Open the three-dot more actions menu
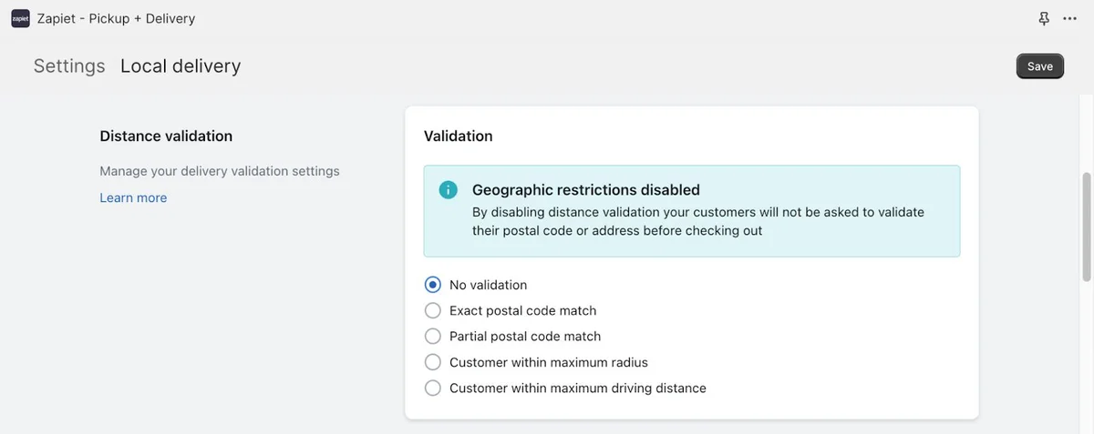The width and height of the screenshot is (1094, 434). (x=1070, y=18)
